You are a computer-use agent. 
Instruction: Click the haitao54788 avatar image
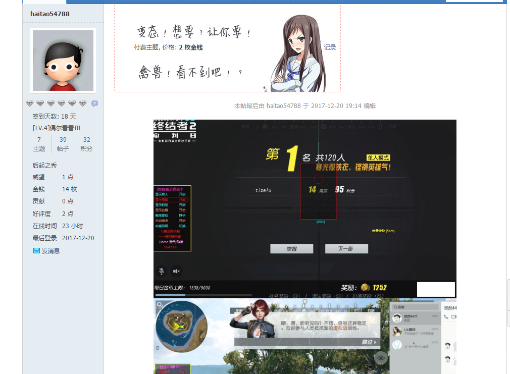(63, 61)
